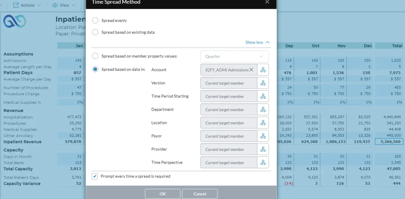This screenshot has width=405, height=199.
Task: Click the View eye icon in toolbar
Action: [55, 5]
